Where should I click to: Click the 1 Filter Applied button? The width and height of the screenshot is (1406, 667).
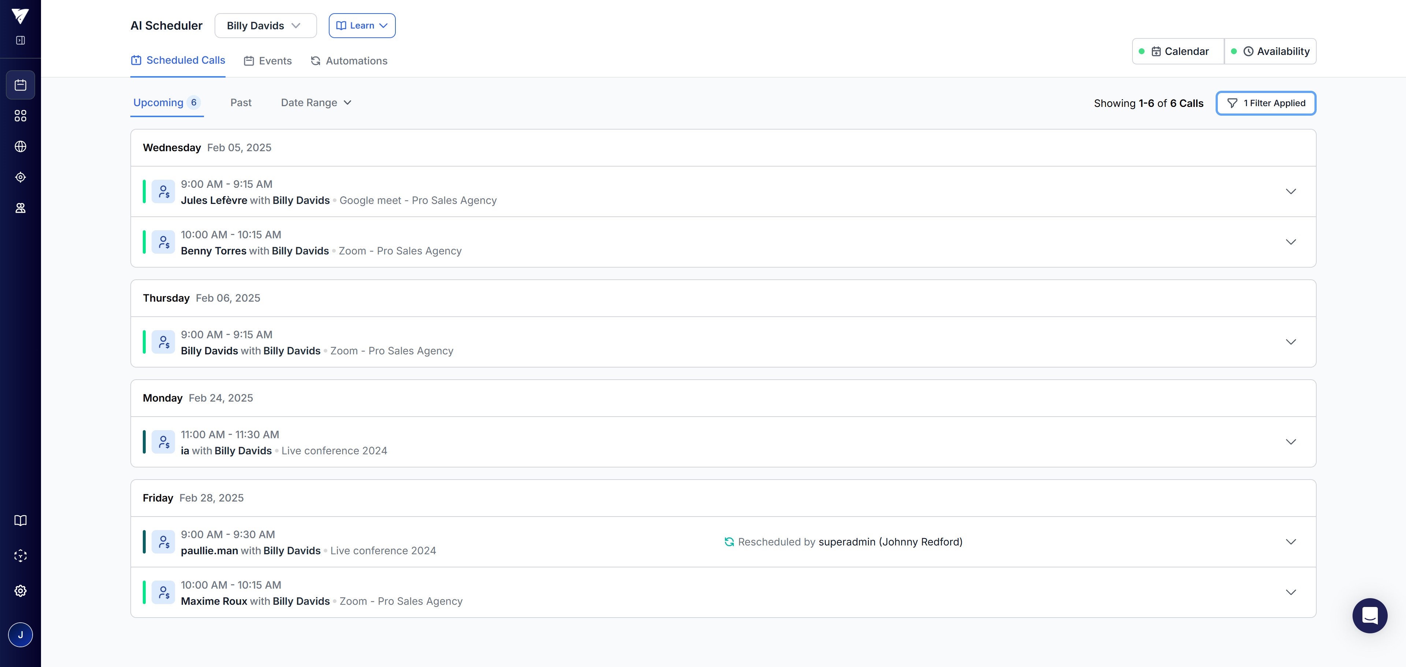1266,103
